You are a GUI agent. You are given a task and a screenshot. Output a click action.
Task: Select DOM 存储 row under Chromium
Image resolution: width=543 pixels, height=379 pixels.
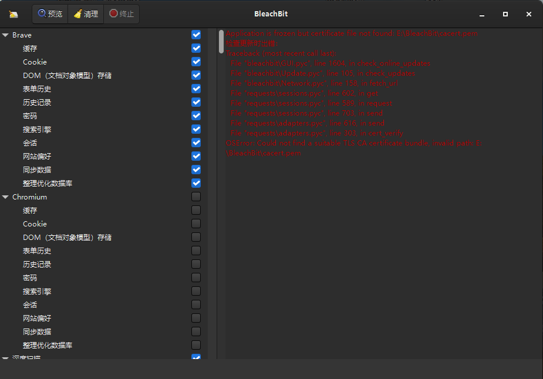[x=67, y=238]
